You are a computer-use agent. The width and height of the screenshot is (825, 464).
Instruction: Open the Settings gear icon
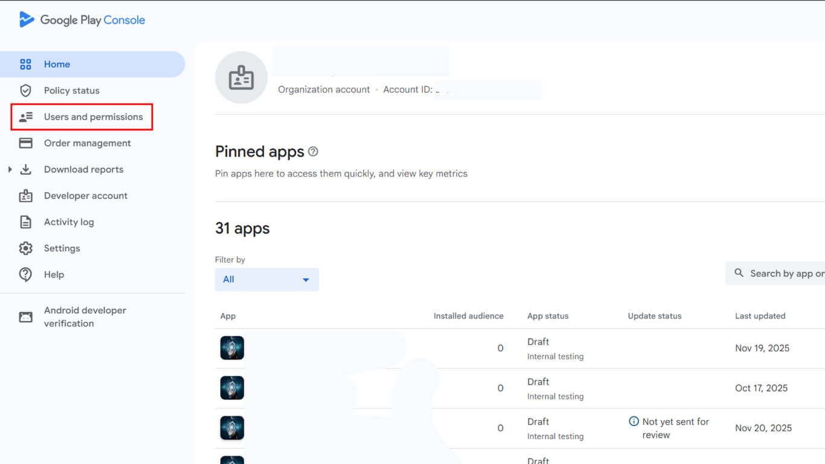pos(25,248)
